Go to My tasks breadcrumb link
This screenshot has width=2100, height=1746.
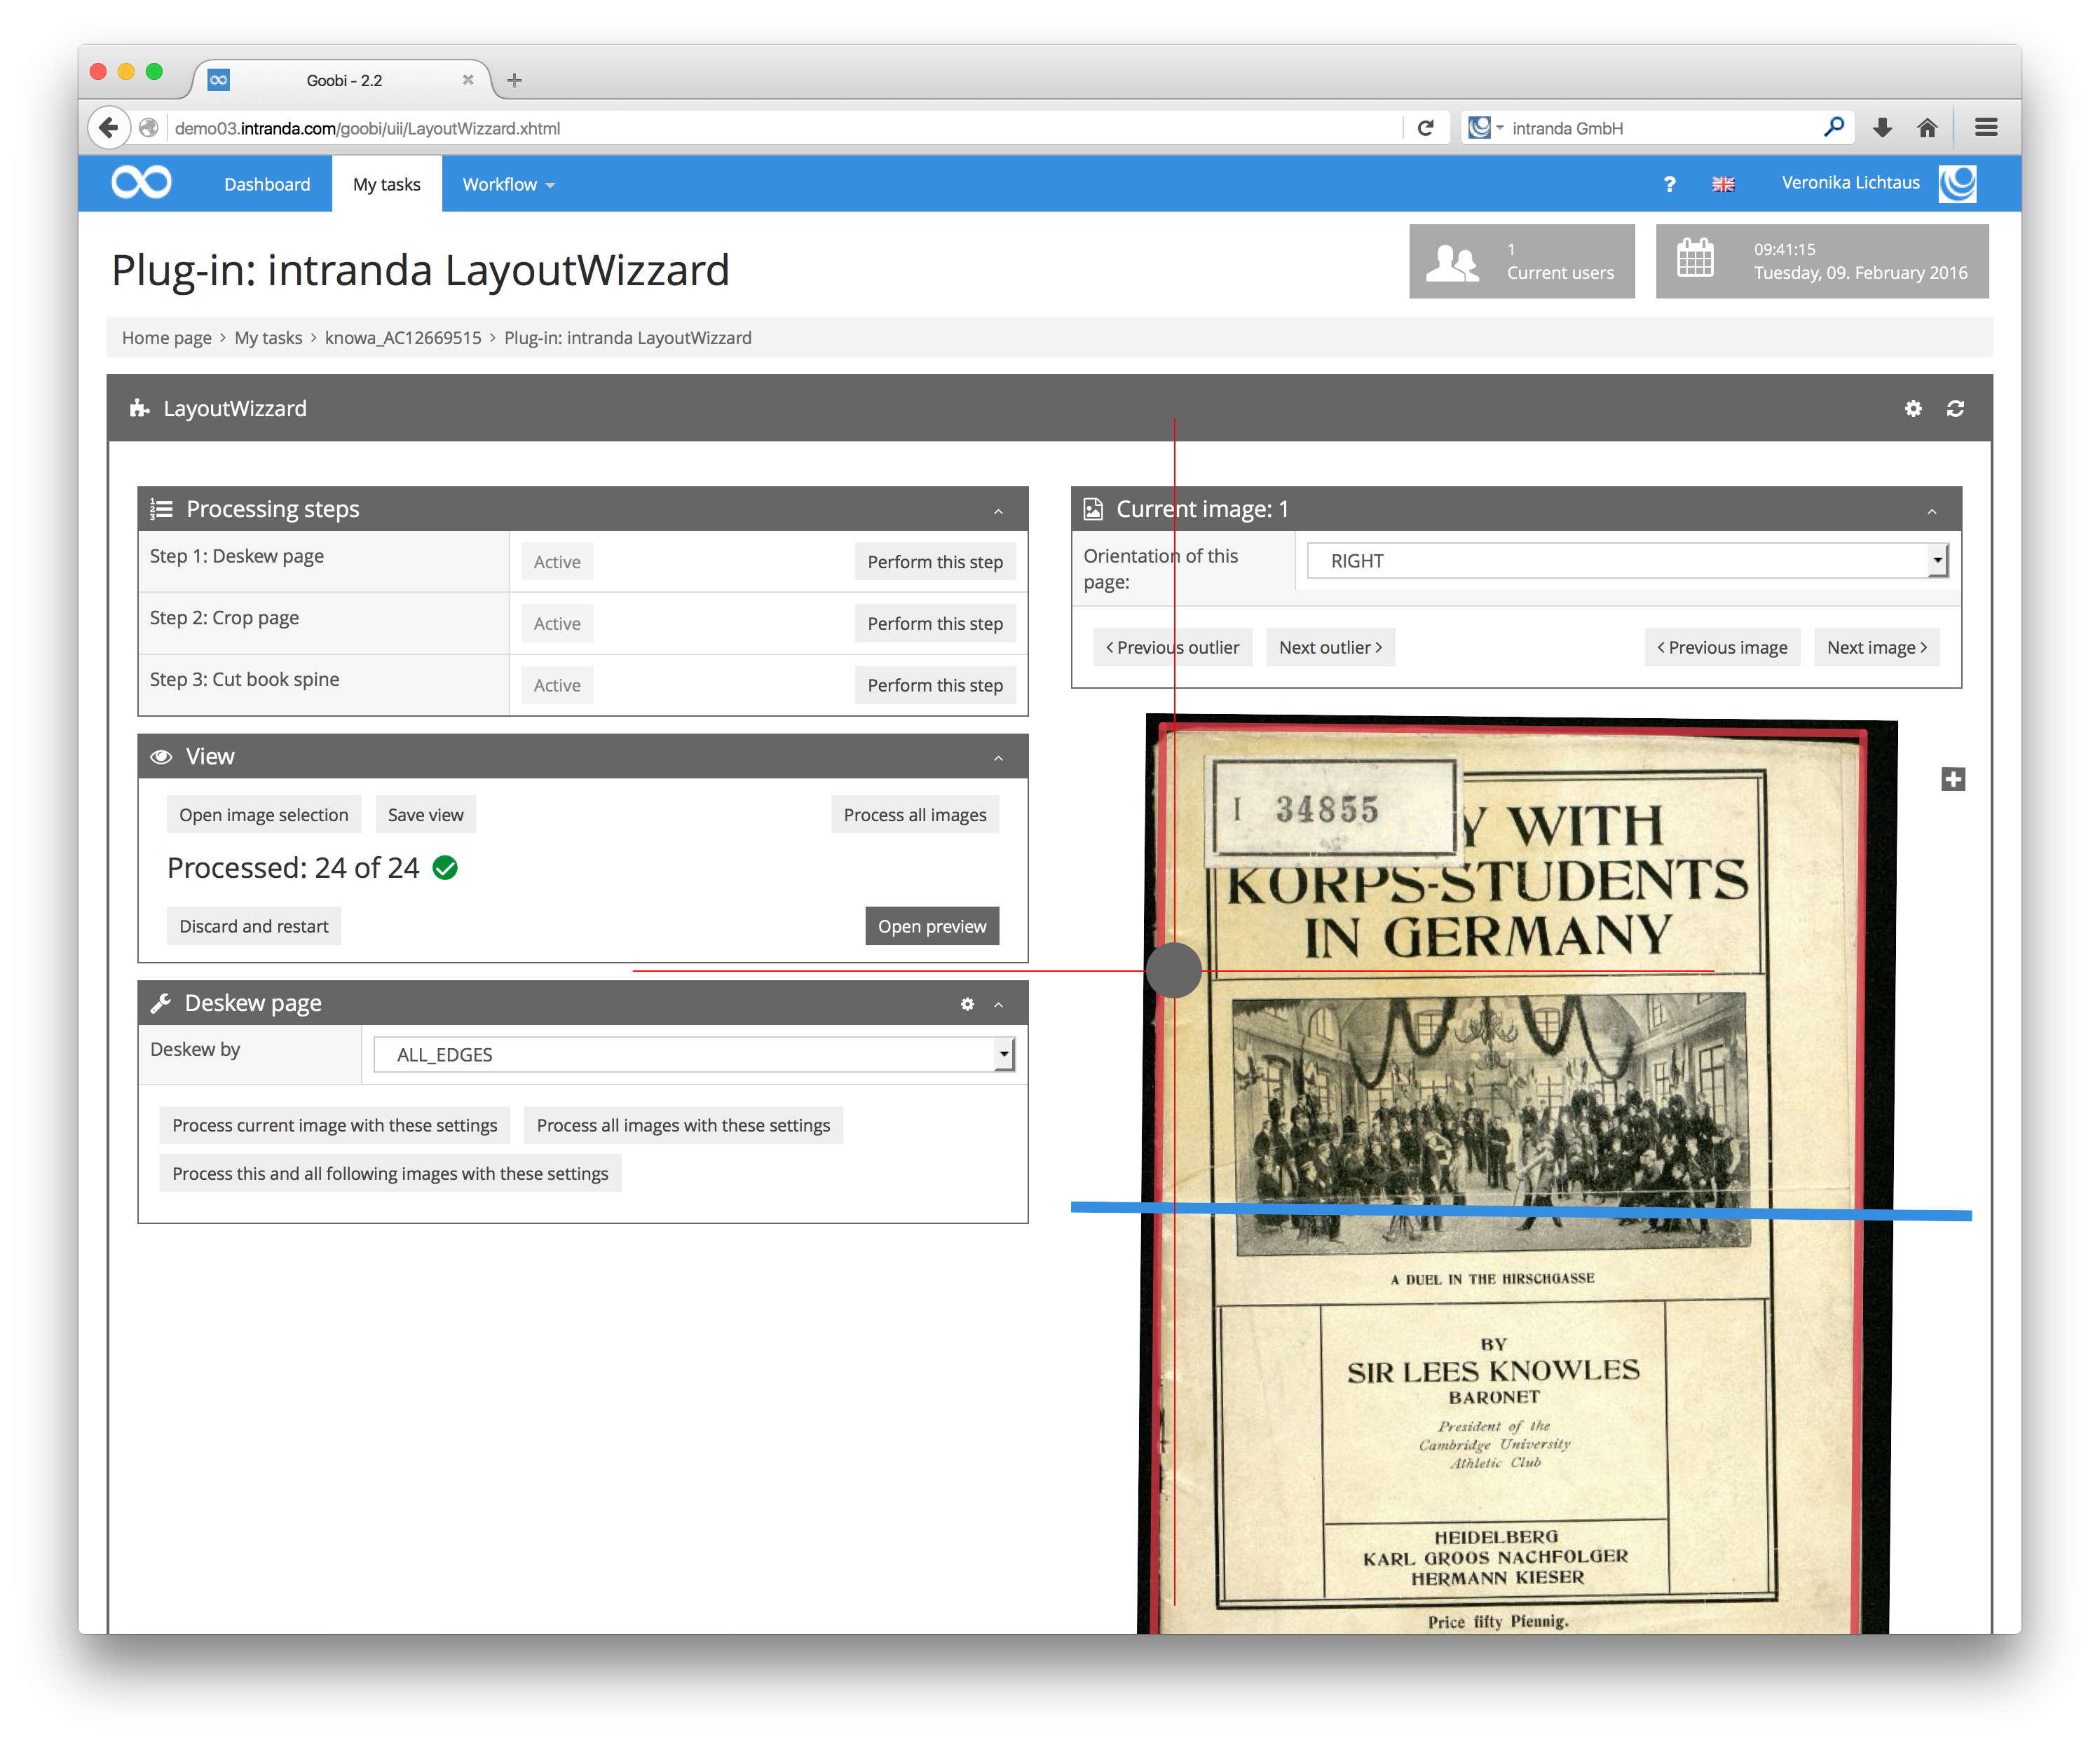tap(268, 338)
